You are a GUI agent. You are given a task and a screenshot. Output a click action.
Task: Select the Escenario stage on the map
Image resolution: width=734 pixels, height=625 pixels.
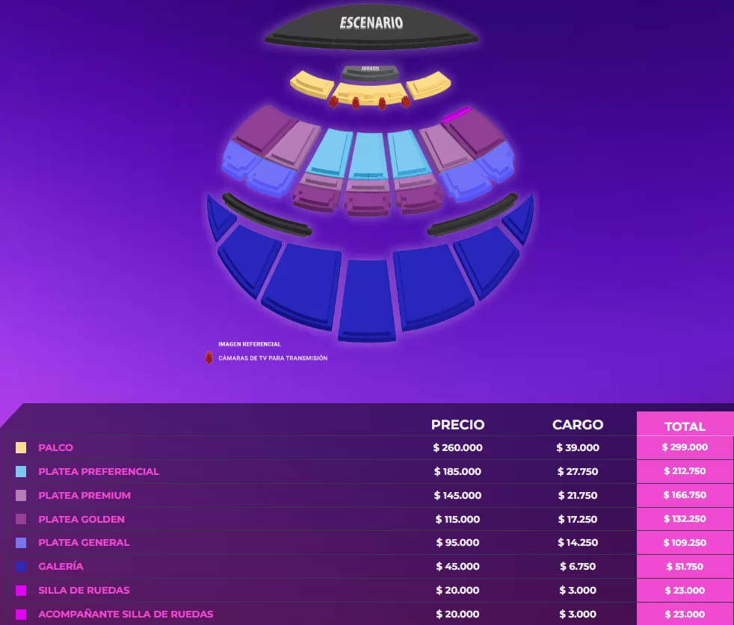(x=371, y=30)
